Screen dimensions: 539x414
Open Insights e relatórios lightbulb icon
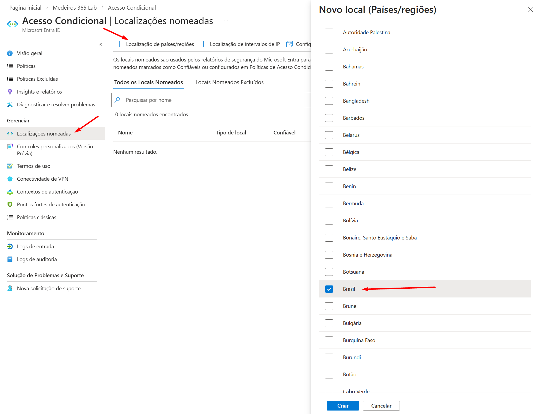pyautogui.click(x=10, y=92)
